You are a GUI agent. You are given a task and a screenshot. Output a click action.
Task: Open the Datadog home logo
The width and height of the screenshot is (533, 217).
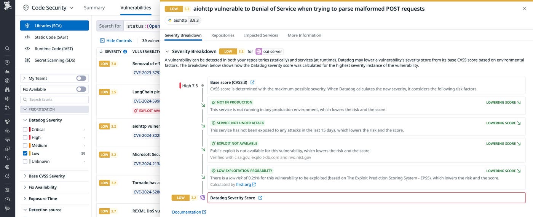(7, 6)
